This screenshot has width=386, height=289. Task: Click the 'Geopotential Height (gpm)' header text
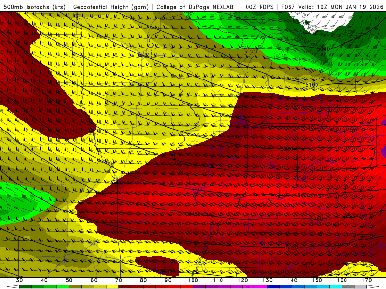coord(111,7)
